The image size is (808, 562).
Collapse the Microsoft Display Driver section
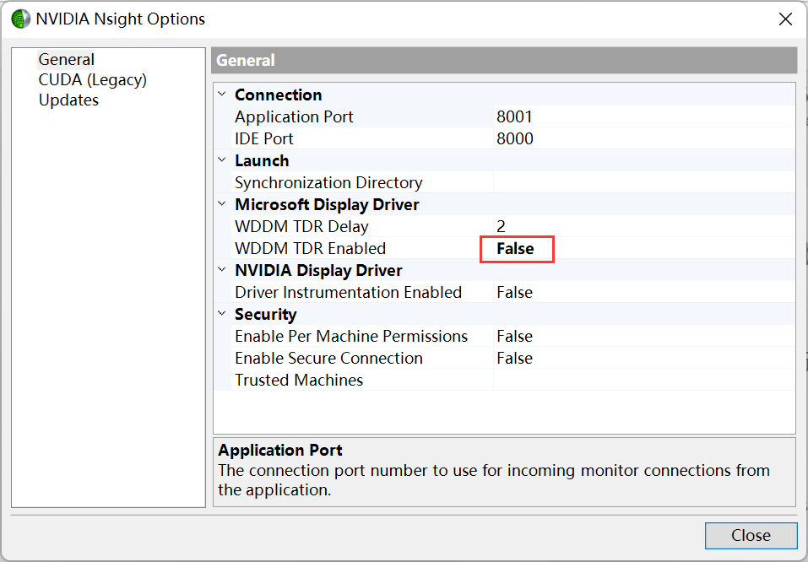pos(222,204)
